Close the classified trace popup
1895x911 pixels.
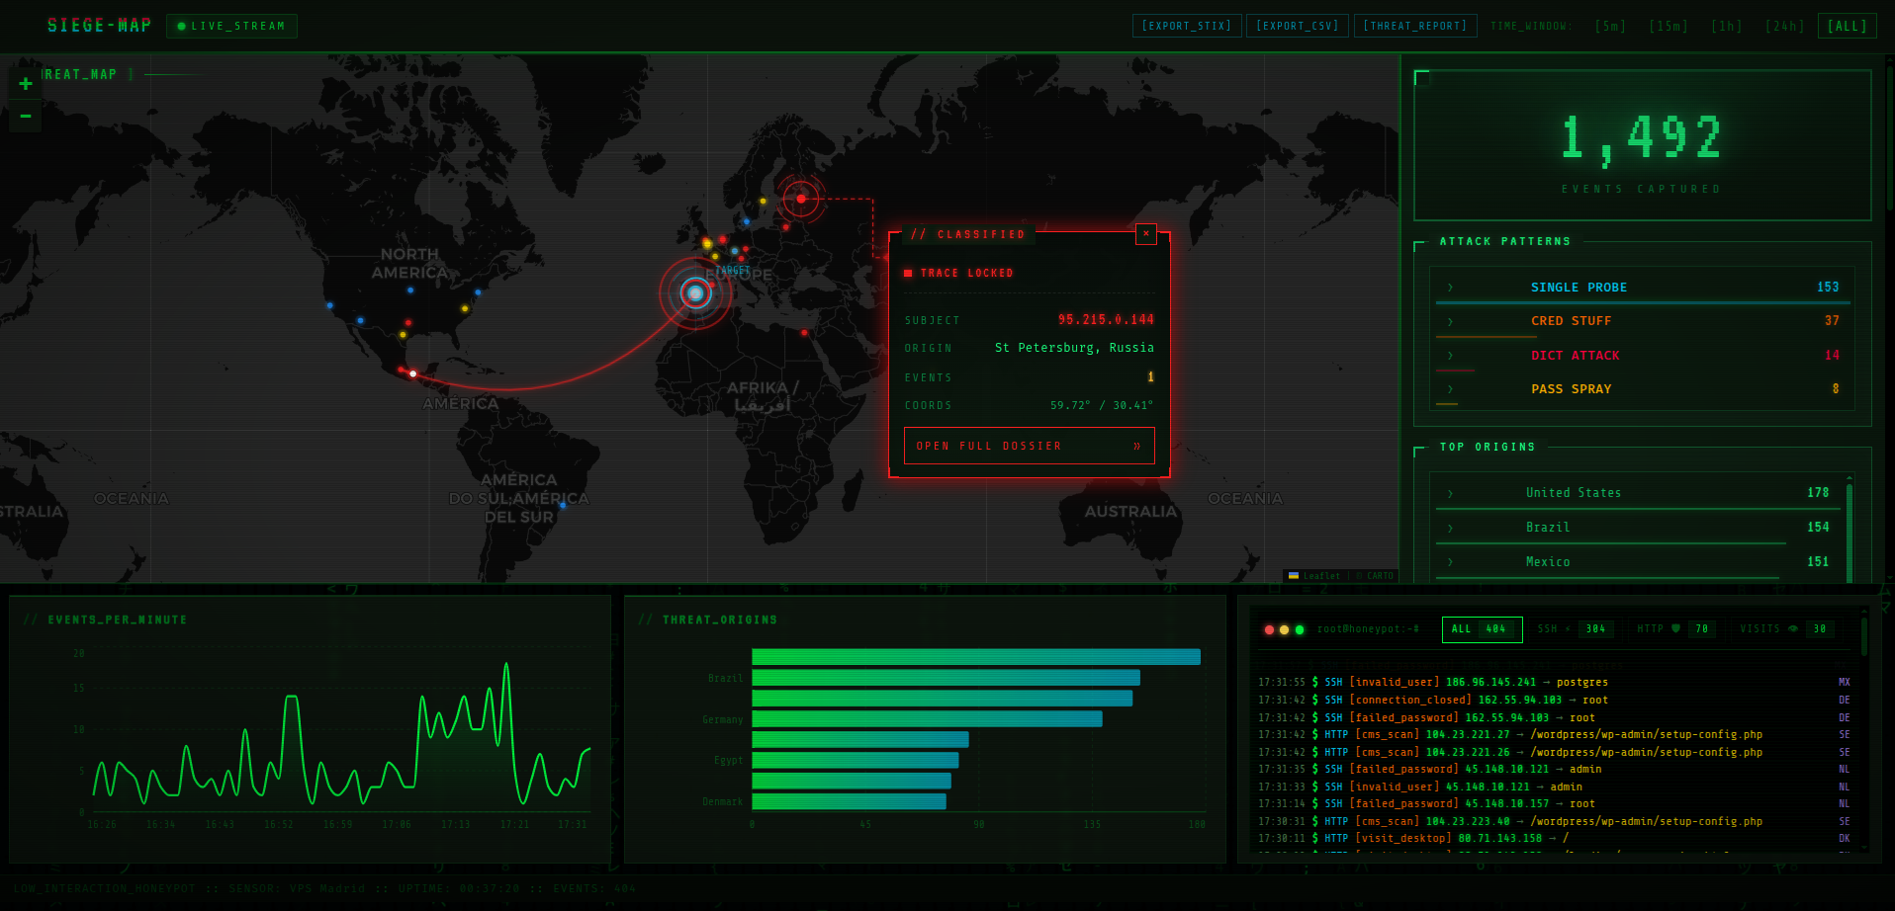pos(1146,234)
